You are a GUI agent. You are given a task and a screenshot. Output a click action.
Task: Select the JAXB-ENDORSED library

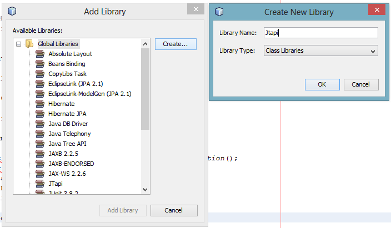[71, 164]
